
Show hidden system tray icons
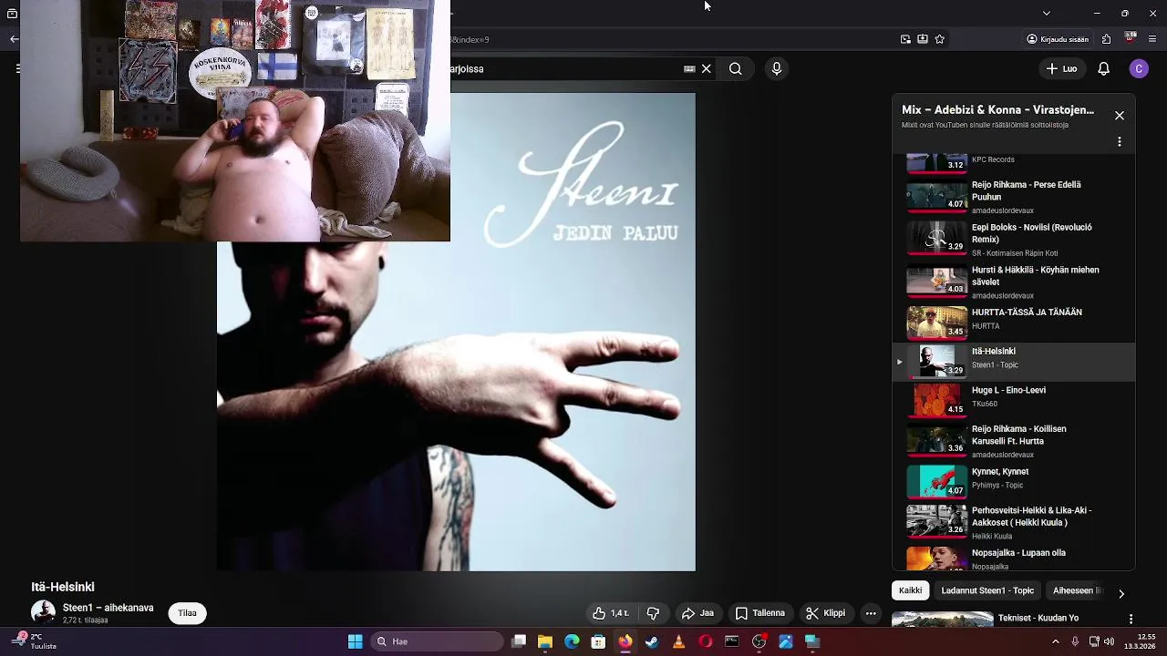point(1056,641)
